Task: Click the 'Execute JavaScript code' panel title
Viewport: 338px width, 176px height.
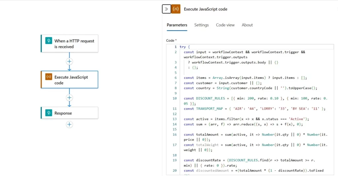Action: tap(205, 9)
